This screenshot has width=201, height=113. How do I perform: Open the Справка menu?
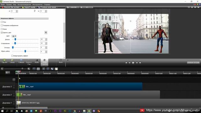[x=47, y=4]
